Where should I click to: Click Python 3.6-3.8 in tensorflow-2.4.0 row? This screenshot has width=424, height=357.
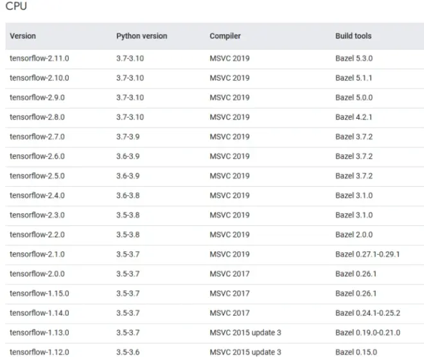128,196
